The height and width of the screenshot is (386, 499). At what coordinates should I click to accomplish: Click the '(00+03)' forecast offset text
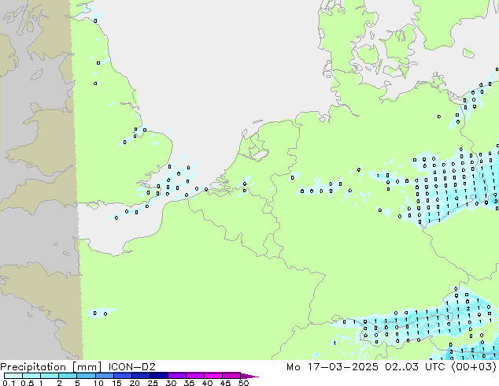[474, 367]
